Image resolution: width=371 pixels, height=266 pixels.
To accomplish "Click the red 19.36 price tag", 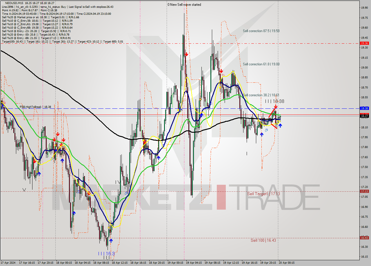I will pos(364,43).
